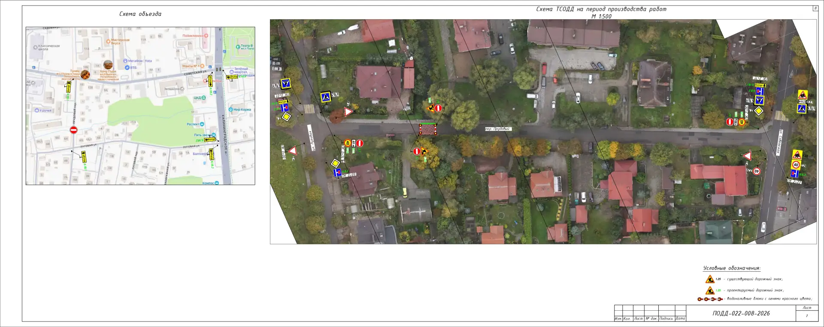The image size is (824, 327).
Task: Click the crosswalk sign at the plan's right edge
Action: [802, 108]
